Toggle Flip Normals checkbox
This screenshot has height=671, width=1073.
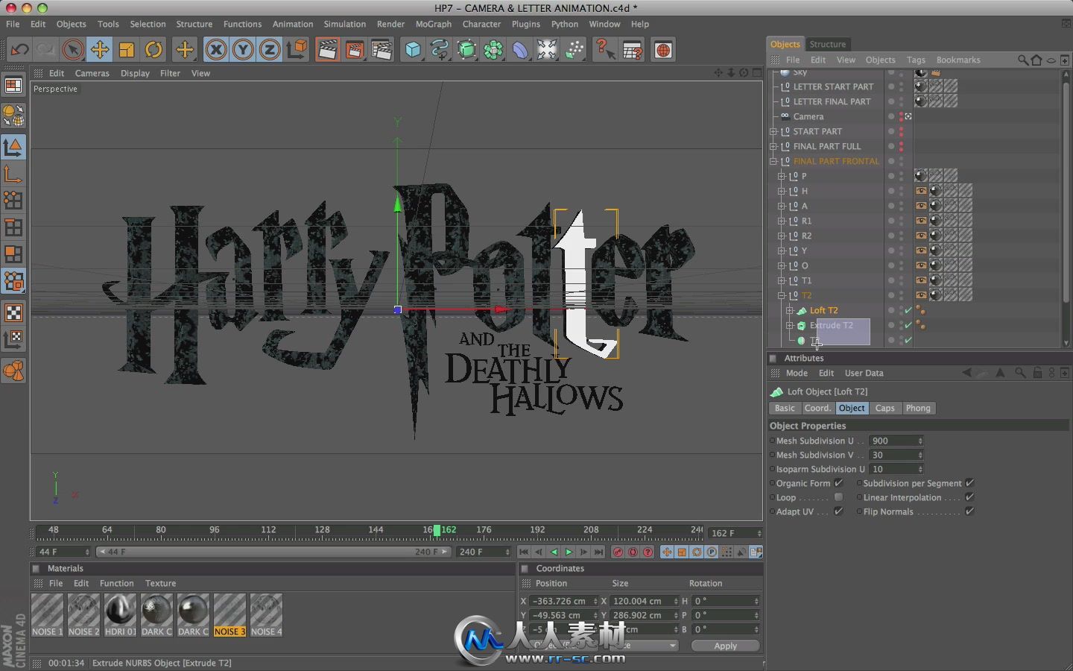[x=969, y=511]
